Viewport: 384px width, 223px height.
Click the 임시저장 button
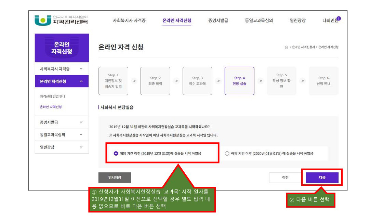[115, 178]
